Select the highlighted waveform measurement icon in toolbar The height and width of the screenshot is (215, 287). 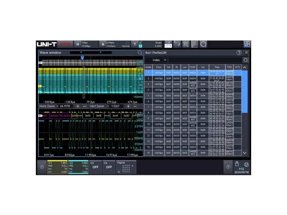168,44
